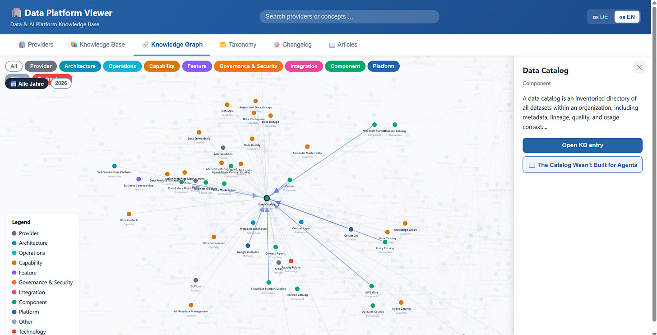Go to the Taxonomy tab
Image resolution: width=657 pixels, height=335 pixels.
[238, 45]
